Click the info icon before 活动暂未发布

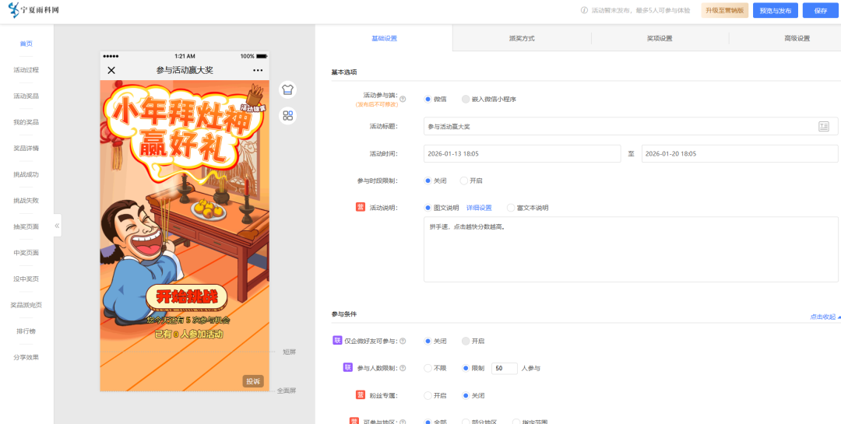click(585, 11)
